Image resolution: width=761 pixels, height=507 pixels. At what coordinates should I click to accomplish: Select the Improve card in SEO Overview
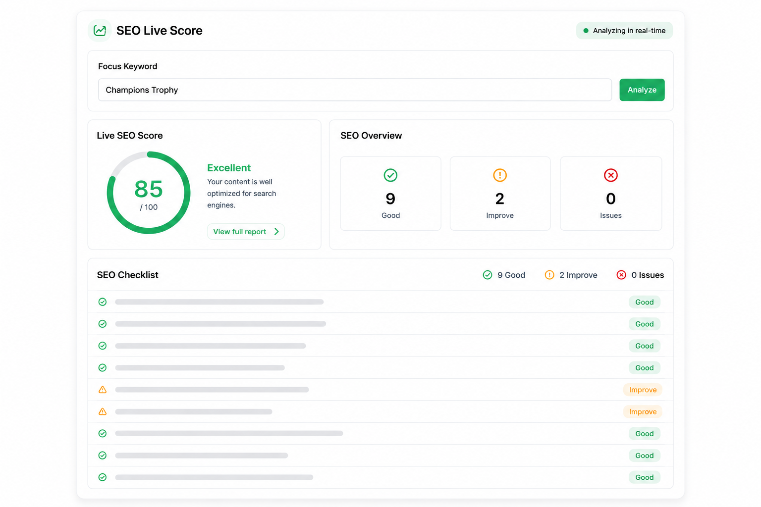pos(500,194)
